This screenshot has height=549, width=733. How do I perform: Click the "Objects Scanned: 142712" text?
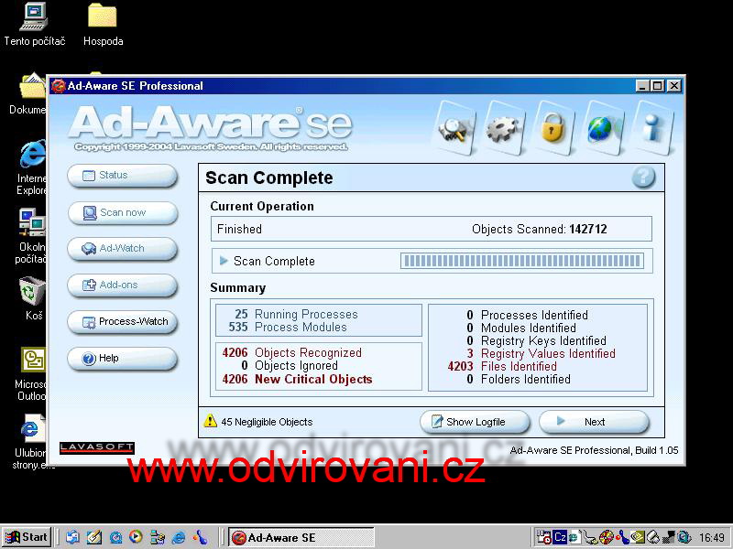click(x=539, y=230)
